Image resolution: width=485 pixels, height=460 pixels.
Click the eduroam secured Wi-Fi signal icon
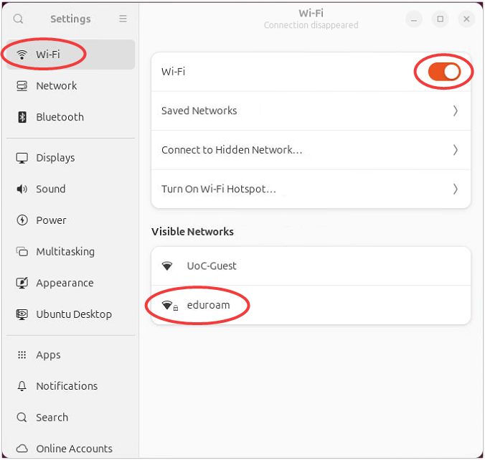tap(168, 306)
